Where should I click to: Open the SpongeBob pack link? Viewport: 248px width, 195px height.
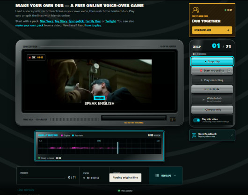[76, 21]
